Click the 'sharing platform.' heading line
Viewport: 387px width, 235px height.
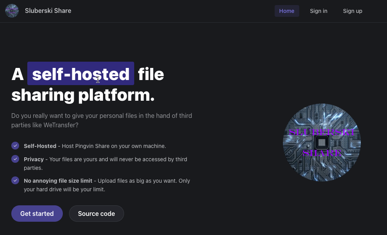83,95
